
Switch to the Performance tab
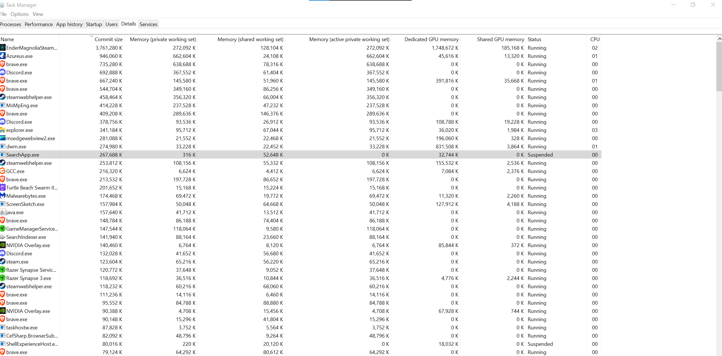pos(39,24)
